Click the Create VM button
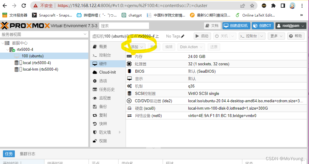This screenshot has width=309, height=164. [236, 26]
